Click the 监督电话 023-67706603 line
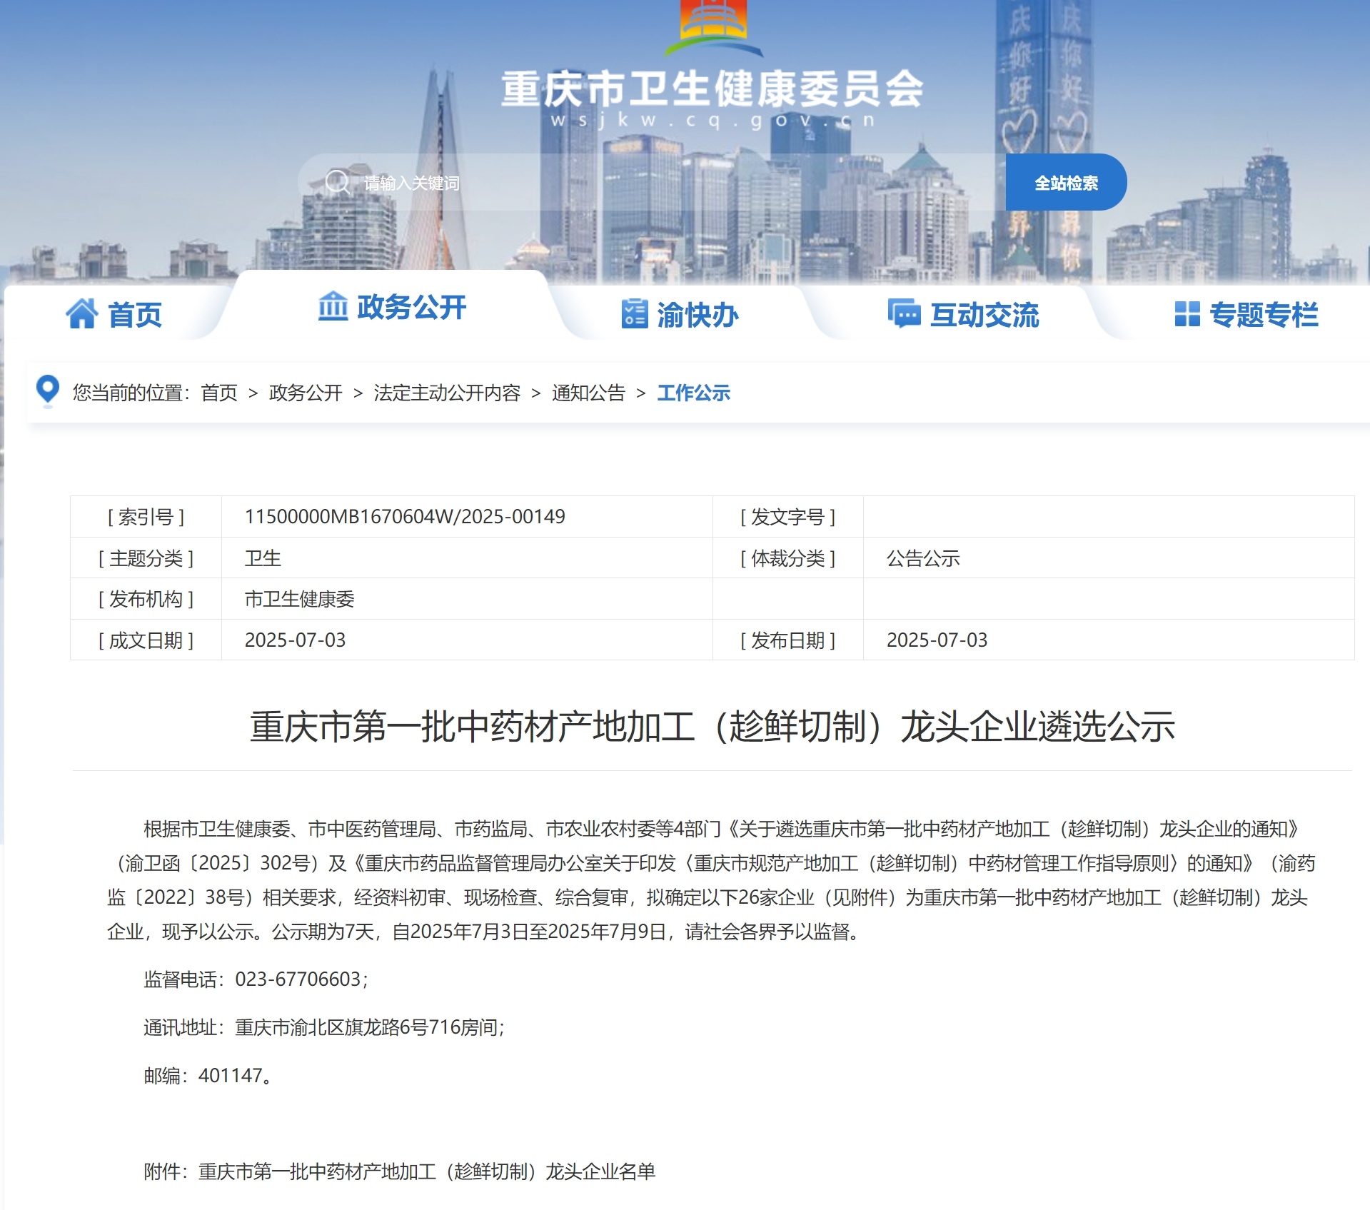This screenshot has height=1210, width=1370. tap(256, 979)
